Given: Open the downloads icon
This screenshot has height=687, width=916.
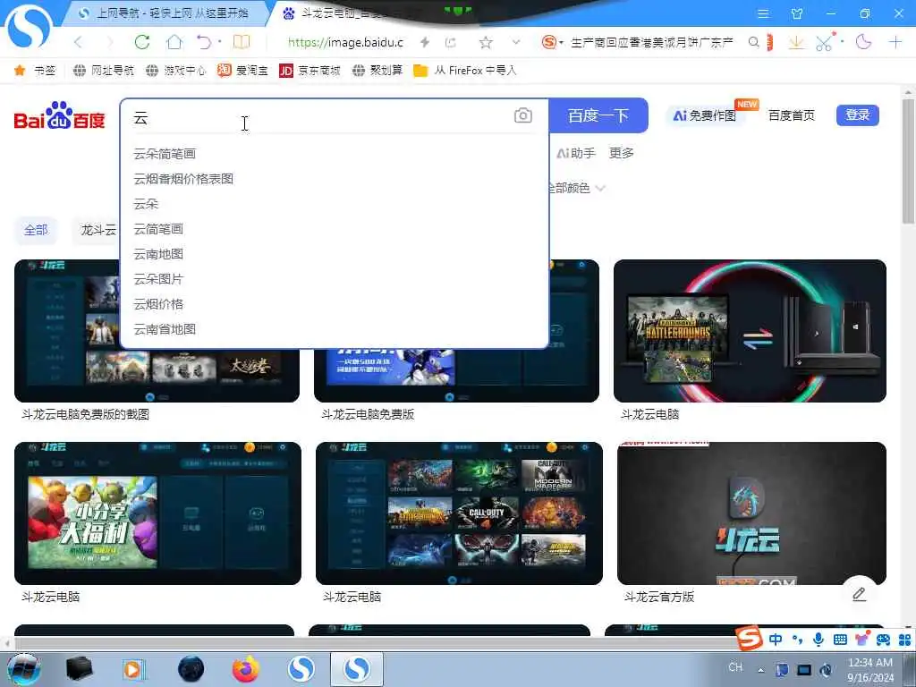Looking at the screenshot, I should point(795,42).
